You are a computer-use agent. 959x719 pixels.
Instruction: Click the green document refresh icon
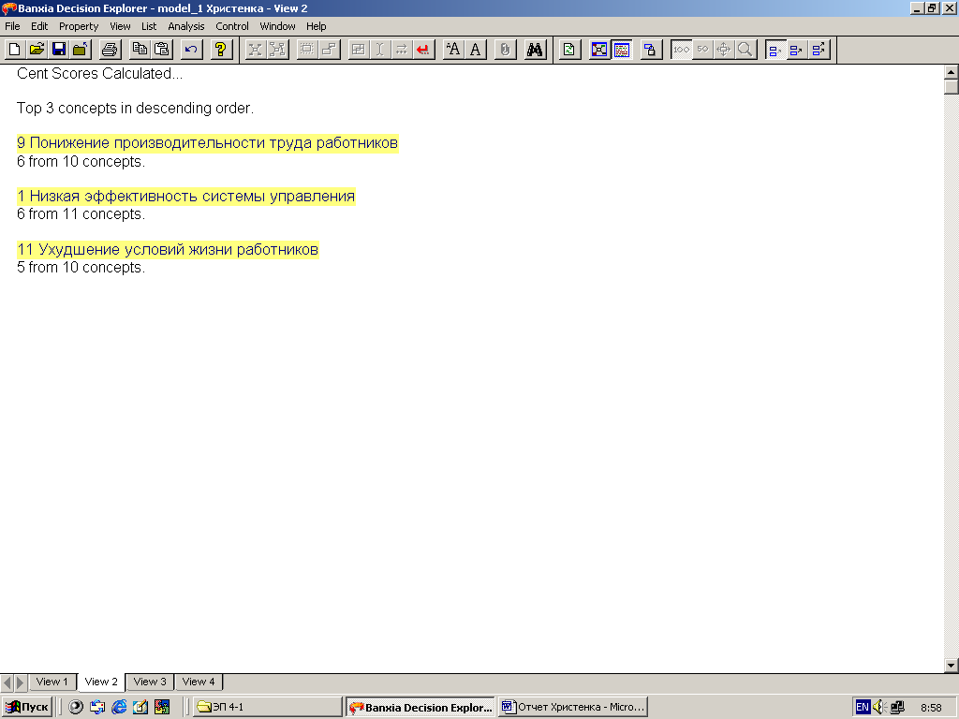tap(569, 50)
